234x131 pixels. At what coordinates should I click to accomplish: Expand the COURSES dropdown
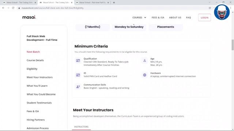pyautogui.click(x=139, y=17)
